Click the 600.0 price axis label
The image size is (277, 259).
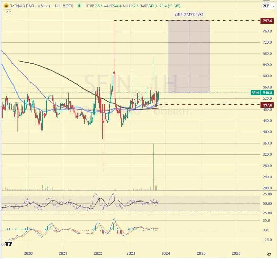coord(267,76)
